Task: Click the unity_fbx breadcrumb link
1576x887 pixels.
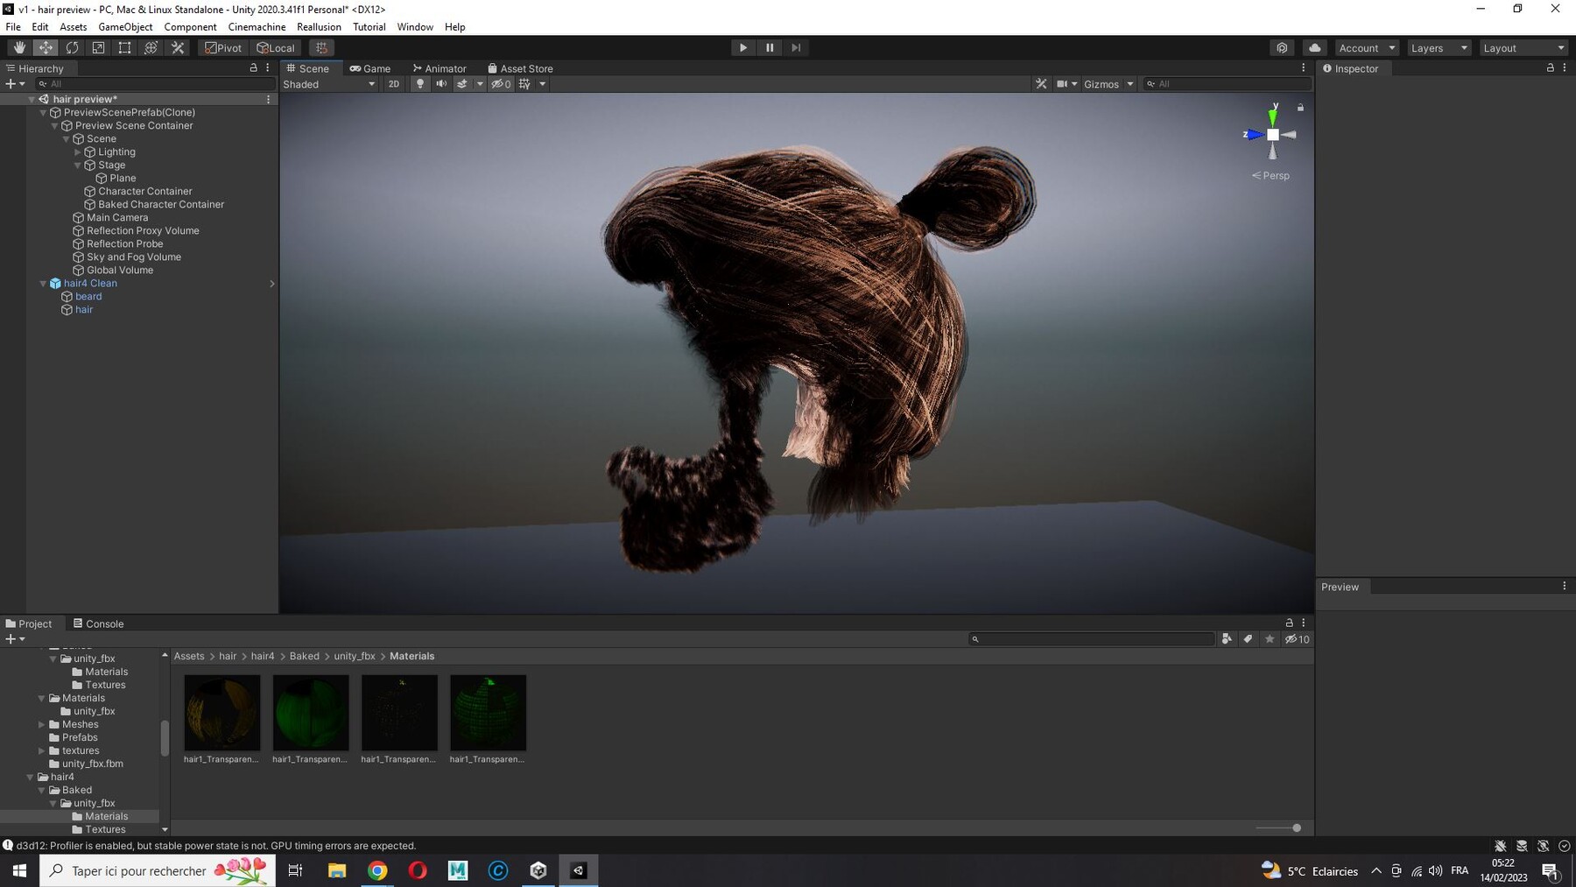Action: click(355, 656)
